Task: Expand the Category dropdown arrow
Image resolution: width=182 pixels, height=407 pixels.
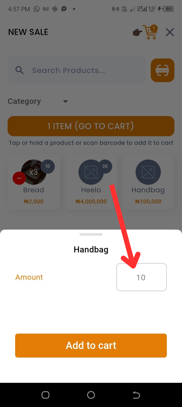Action: [x=65, y=101]
